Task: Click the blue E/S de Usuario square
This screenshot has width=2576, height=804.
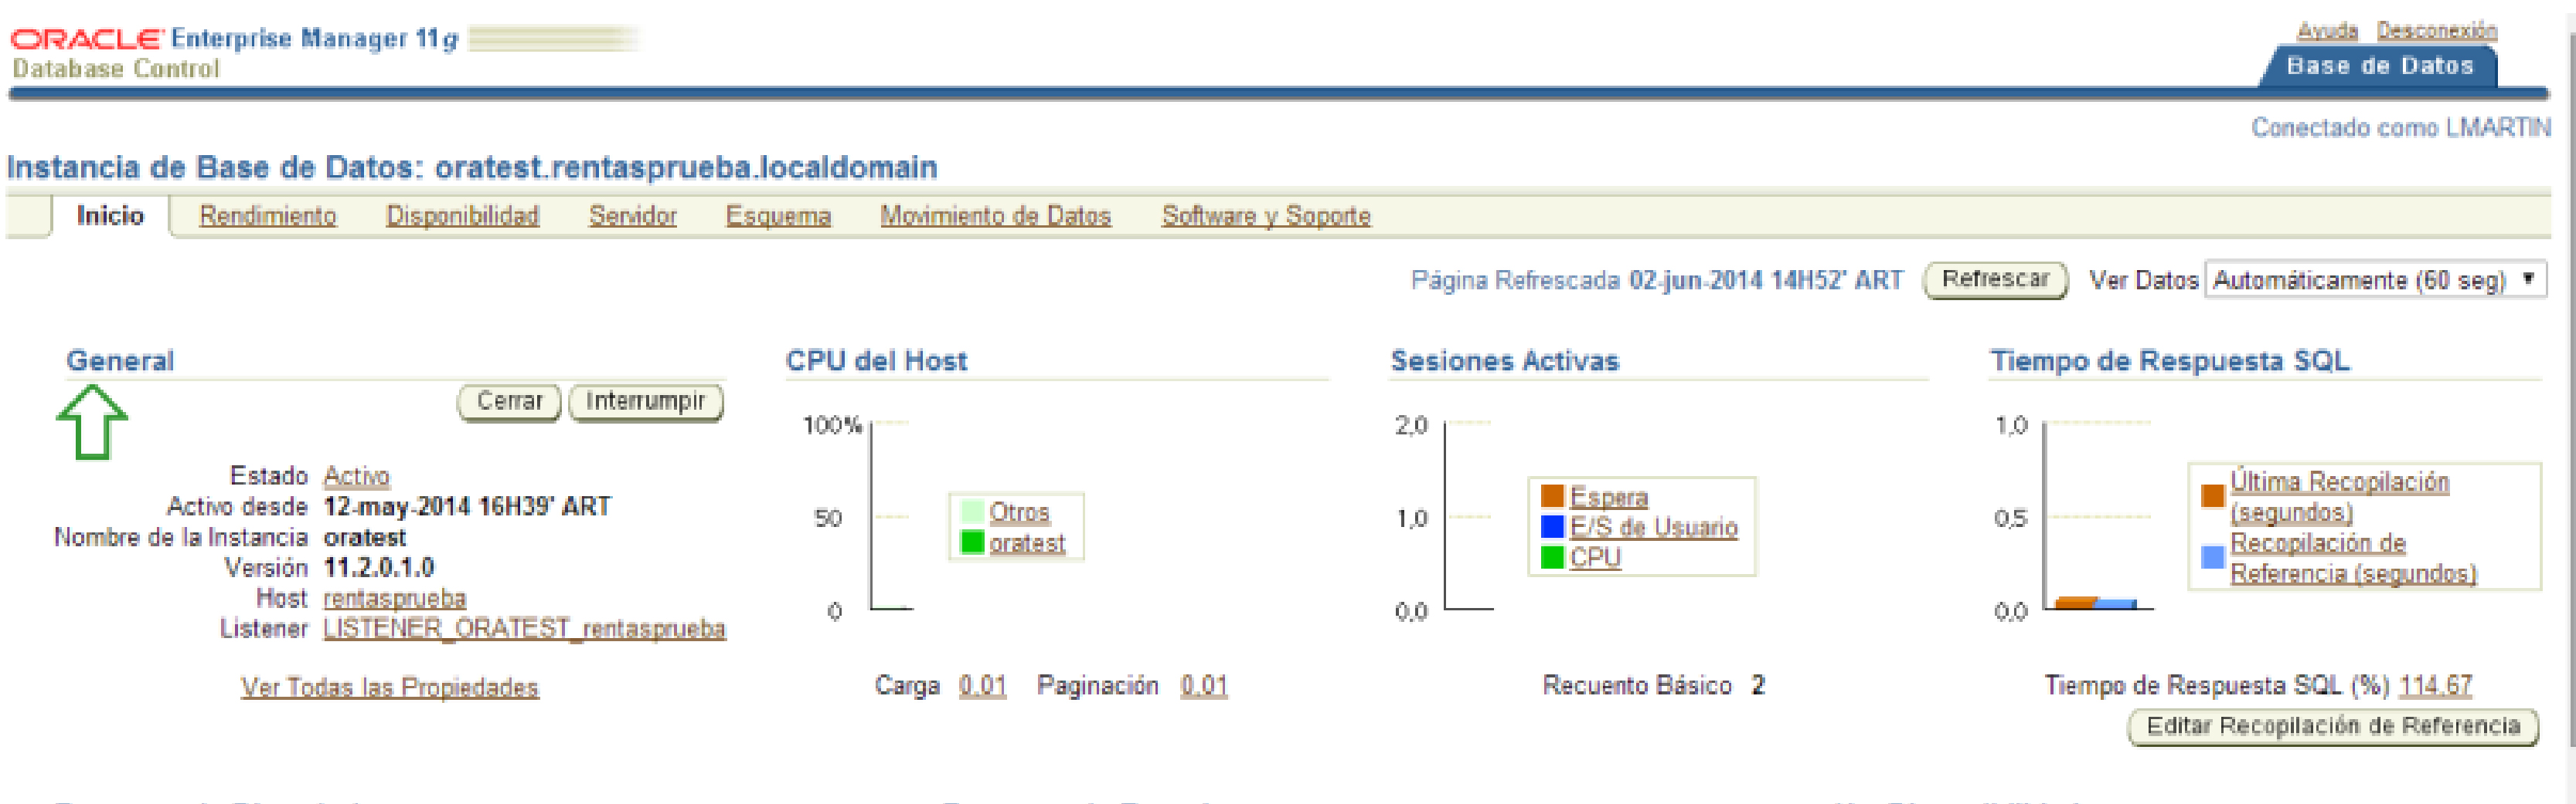Action: pyautogui.click(x=1551, y=526)
